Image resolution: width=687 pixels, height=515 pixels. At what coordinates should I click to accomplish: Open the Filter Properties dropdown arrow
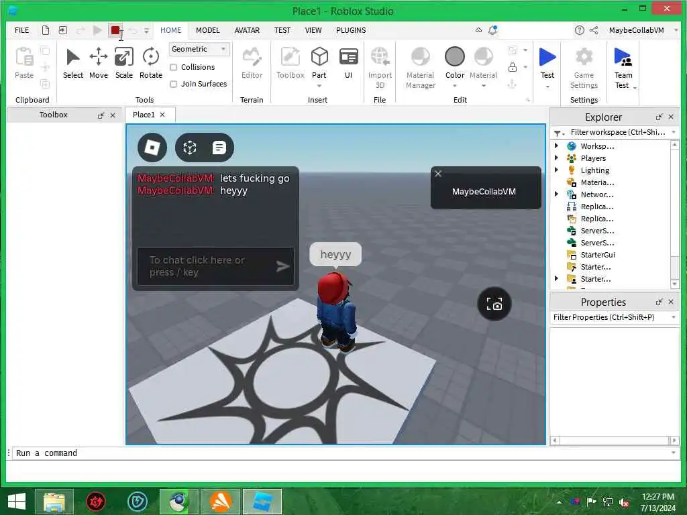pyautogui.click(x=674, y=317)
